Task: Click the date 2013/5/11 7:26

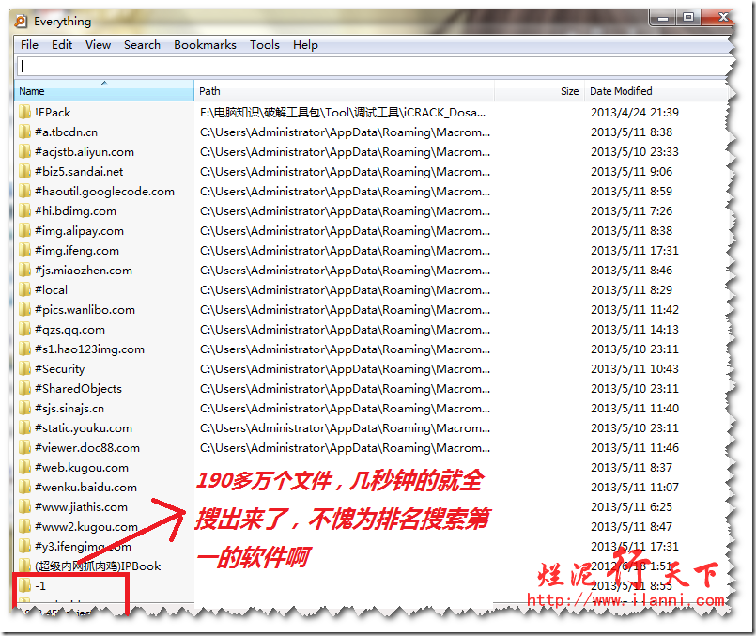Action: pyautogui.click(x=632, y=211)
